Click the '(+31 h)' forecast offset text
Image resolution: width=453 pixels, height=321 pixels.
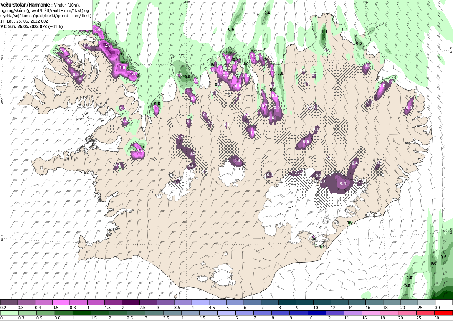click(55, 26)
